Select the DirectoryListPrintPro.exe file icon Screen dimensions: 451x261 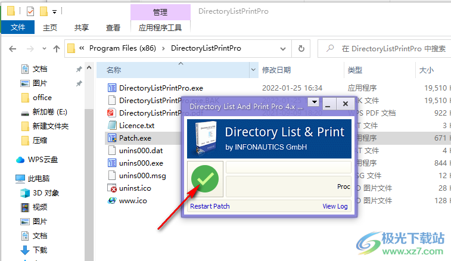coord(112,88)
